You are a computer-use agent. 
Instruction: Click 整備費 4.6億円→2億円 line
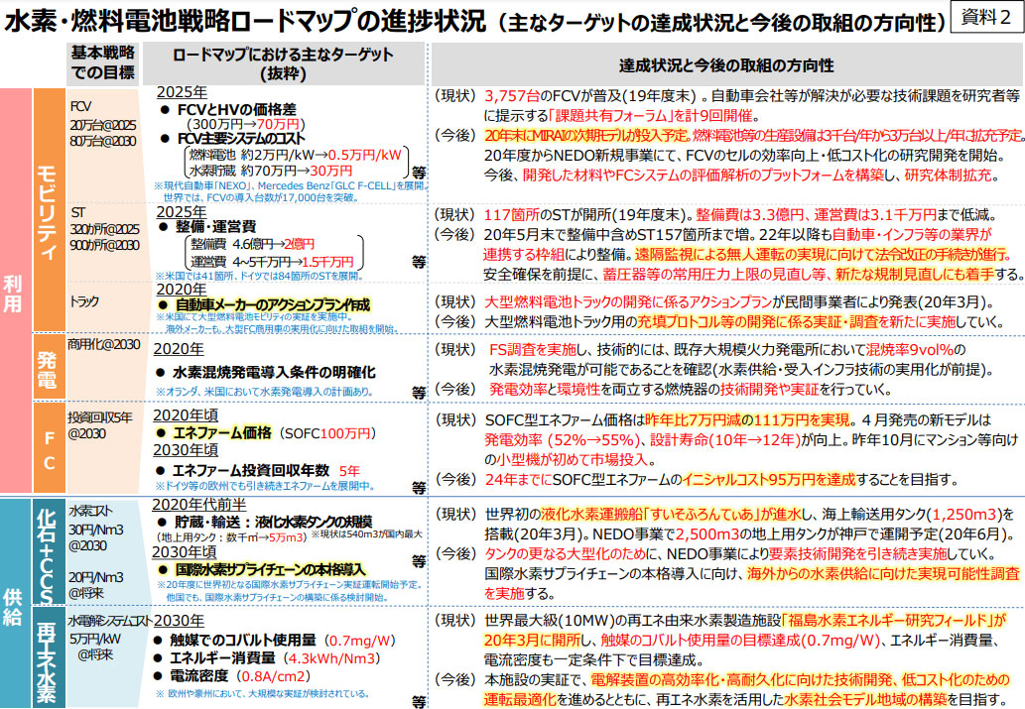tap(252, 244)
